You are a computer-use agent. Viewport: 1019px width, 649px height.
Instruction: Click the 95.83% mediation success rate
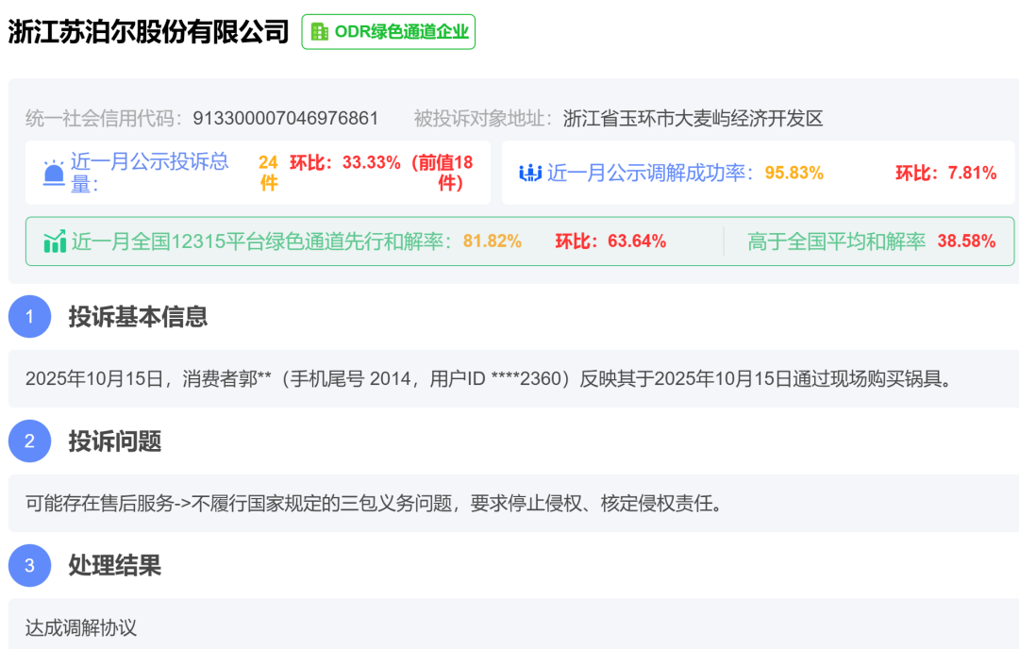[x=794, y=173]
